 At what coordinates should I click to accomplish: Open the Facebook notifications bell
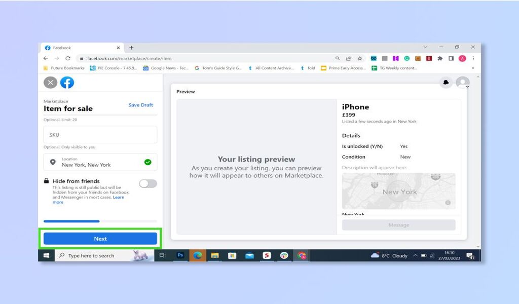pos(446,83)
